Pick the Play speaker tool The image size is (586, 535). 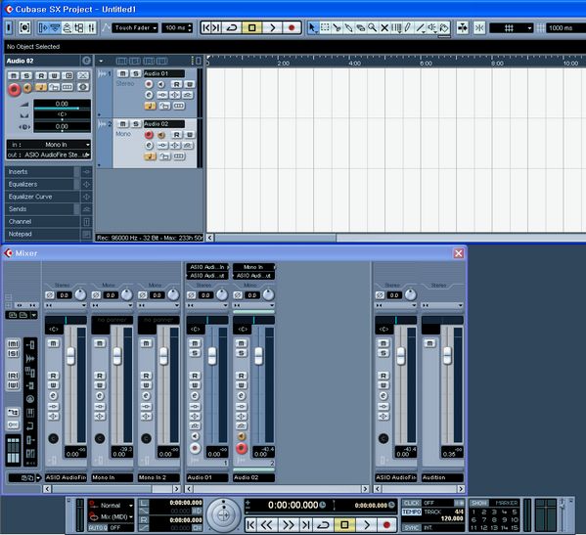coord(432,28)
